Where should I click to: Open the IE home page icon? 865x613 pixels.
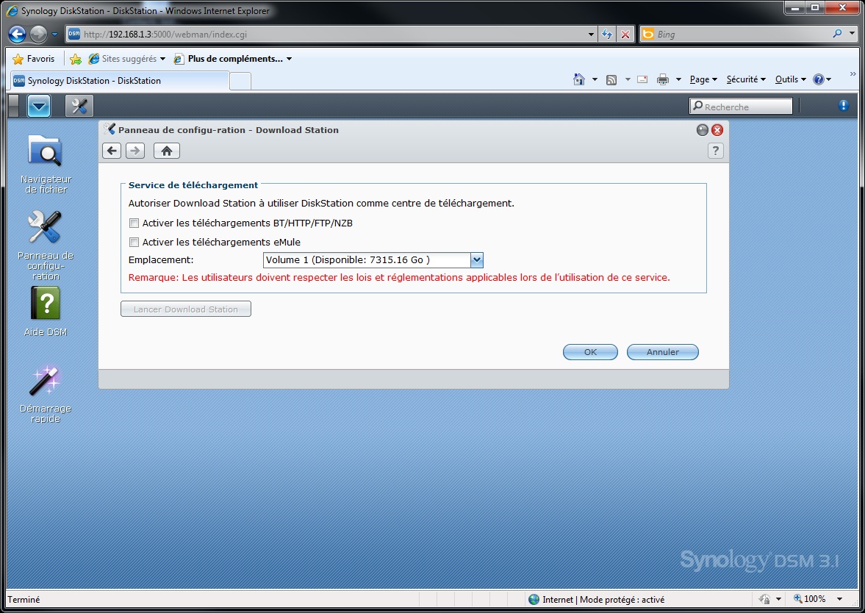tap(578, 79)
